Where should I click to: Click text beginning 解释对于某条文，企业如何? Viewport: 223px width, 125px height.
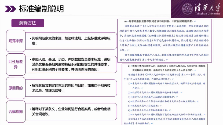coord(70,112)
